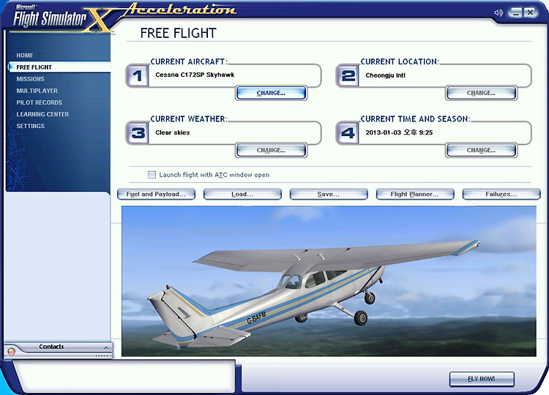Click the step 2 number icon
Image resolution: width=549 pixels, height=395 pixels.
coord(347,75)
